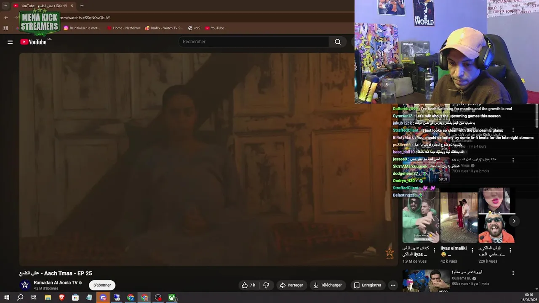
Task: Click the Aach Tmaa - EP 25 title
Action: pos(56,273)
